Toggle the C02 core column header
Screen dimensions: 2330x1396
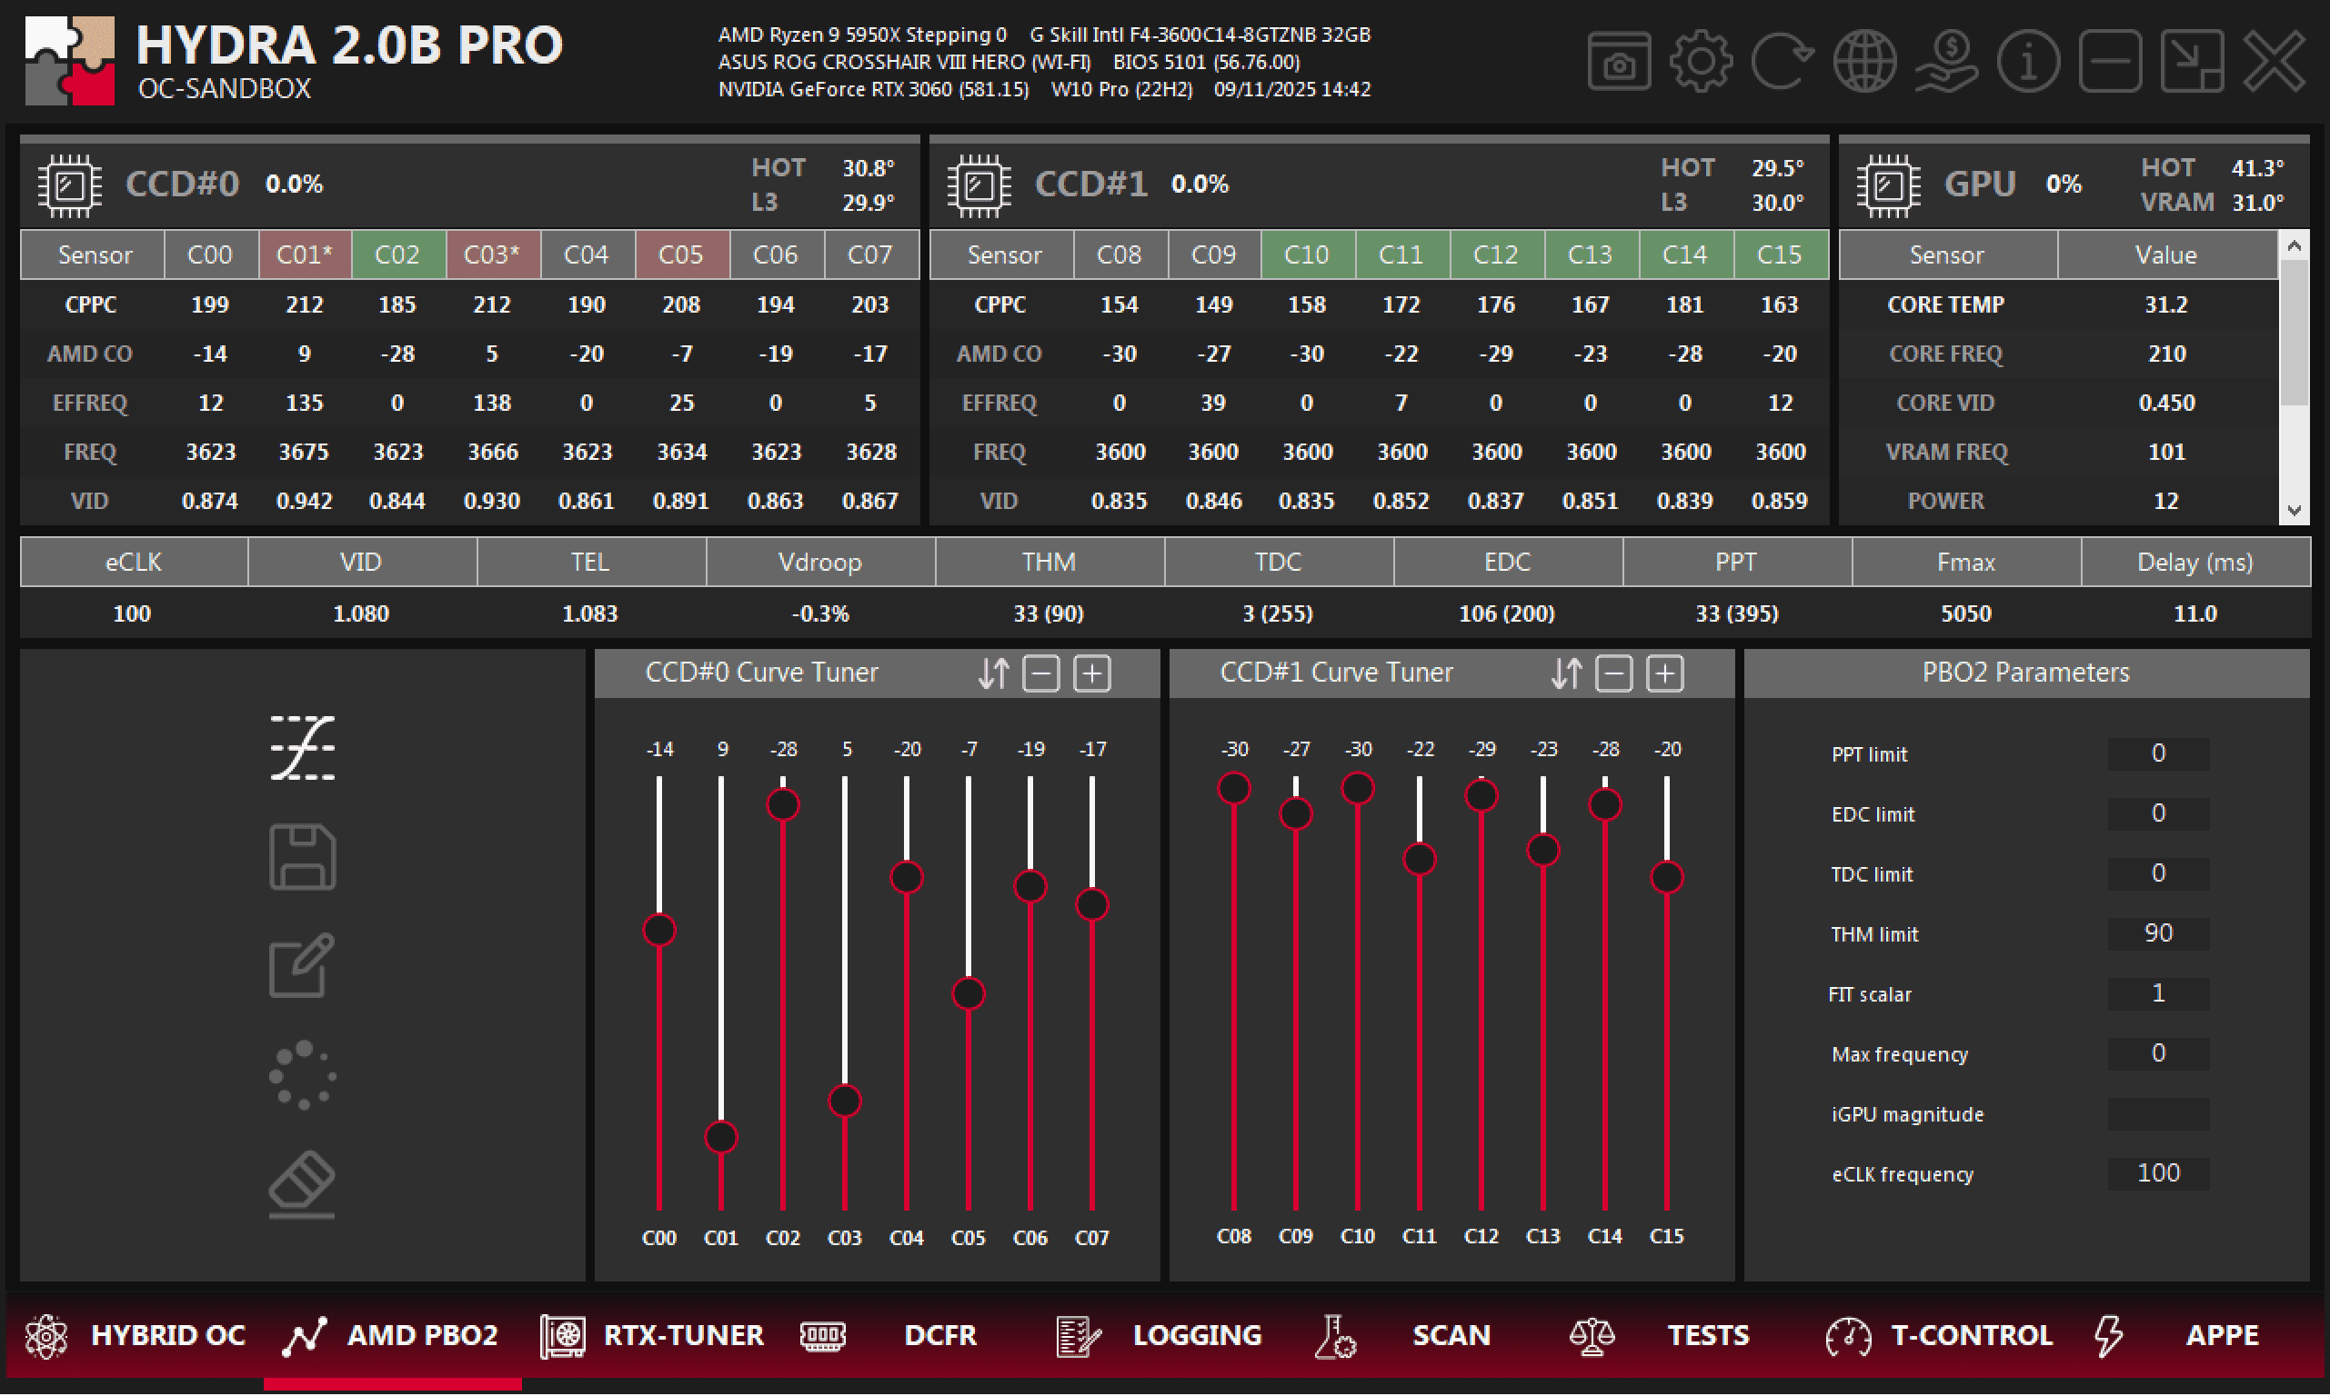pyautogui.click(x=397, y=254)
